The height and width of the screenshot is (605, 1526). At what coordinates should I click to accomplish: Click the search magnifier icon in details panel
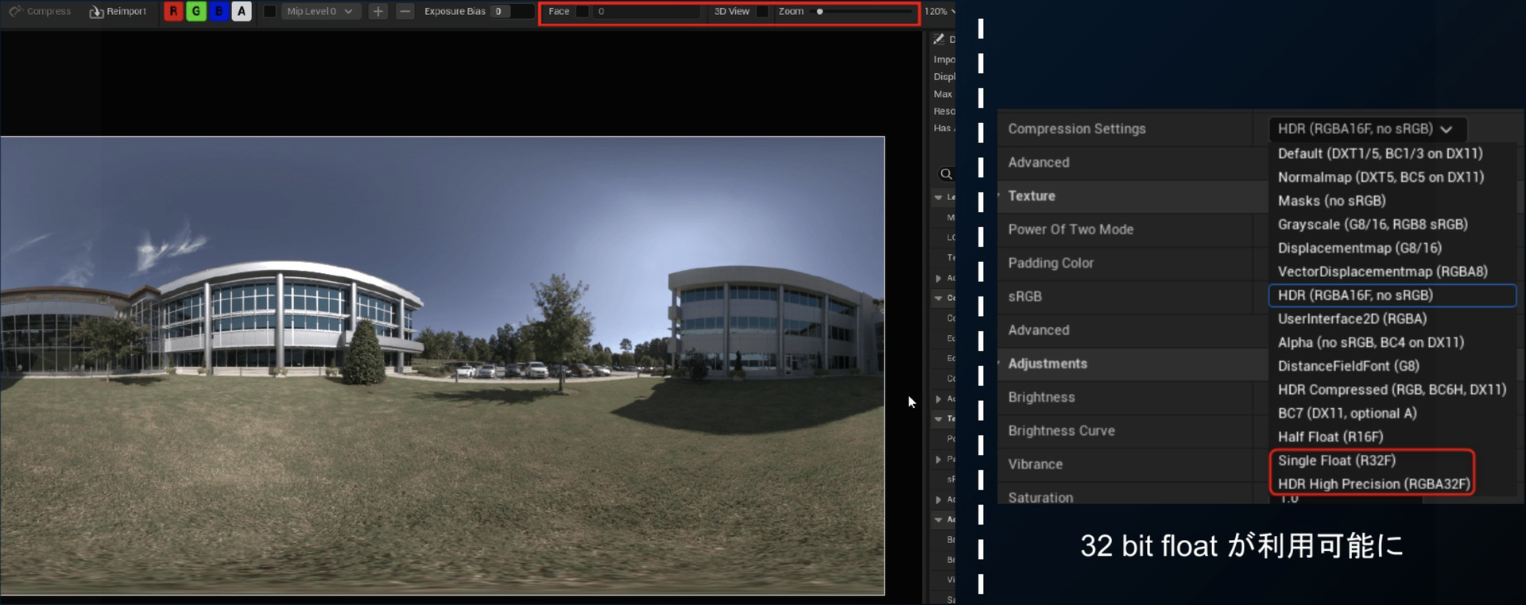click(946, 174)
